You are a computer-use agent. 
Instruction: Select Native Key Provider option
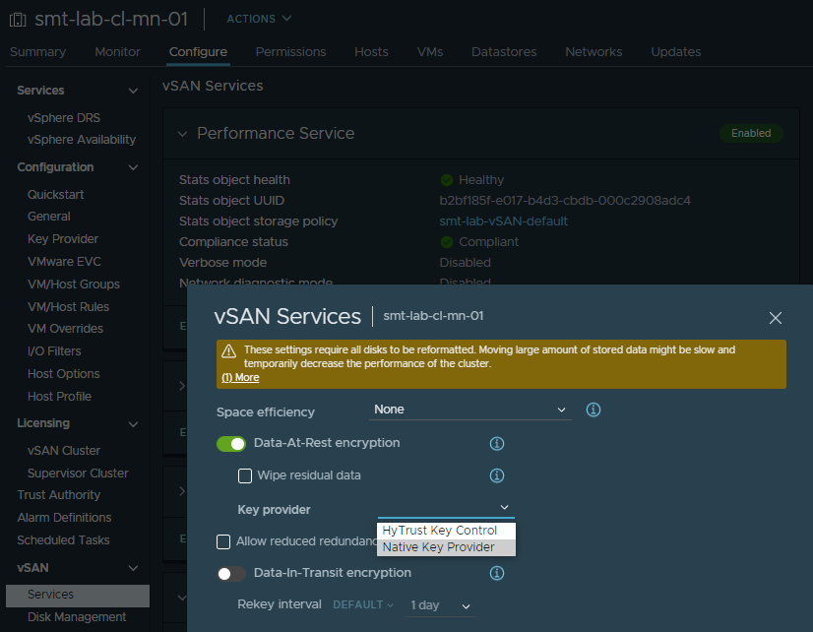click(x=439, y=547)
